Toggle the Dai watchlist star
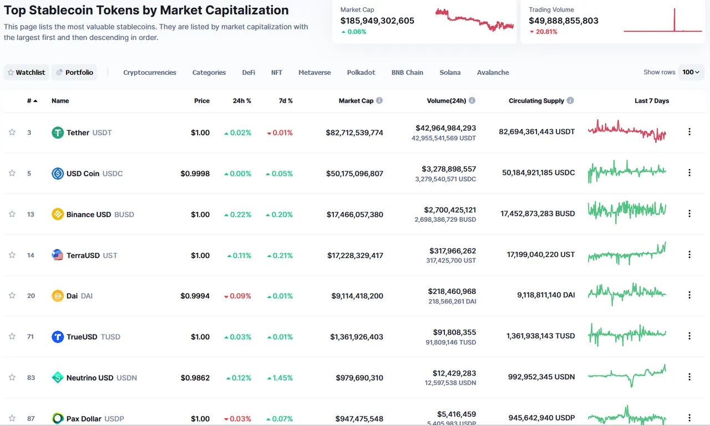This screenshot has height=426, width=710. (12, 296)
